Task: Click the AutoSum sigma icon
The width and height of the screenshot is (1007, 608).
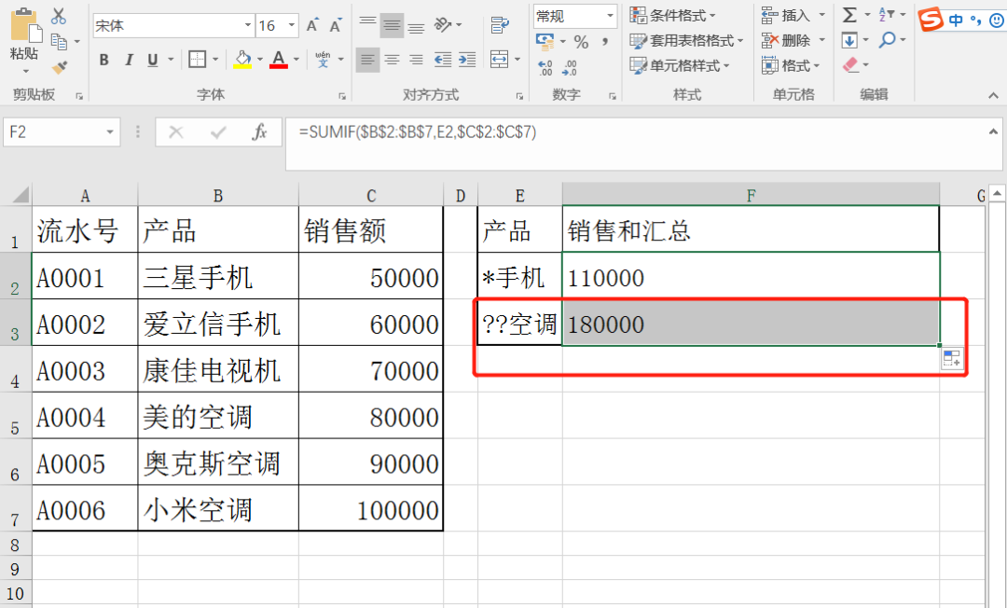Action: click(x=849, y=15)
